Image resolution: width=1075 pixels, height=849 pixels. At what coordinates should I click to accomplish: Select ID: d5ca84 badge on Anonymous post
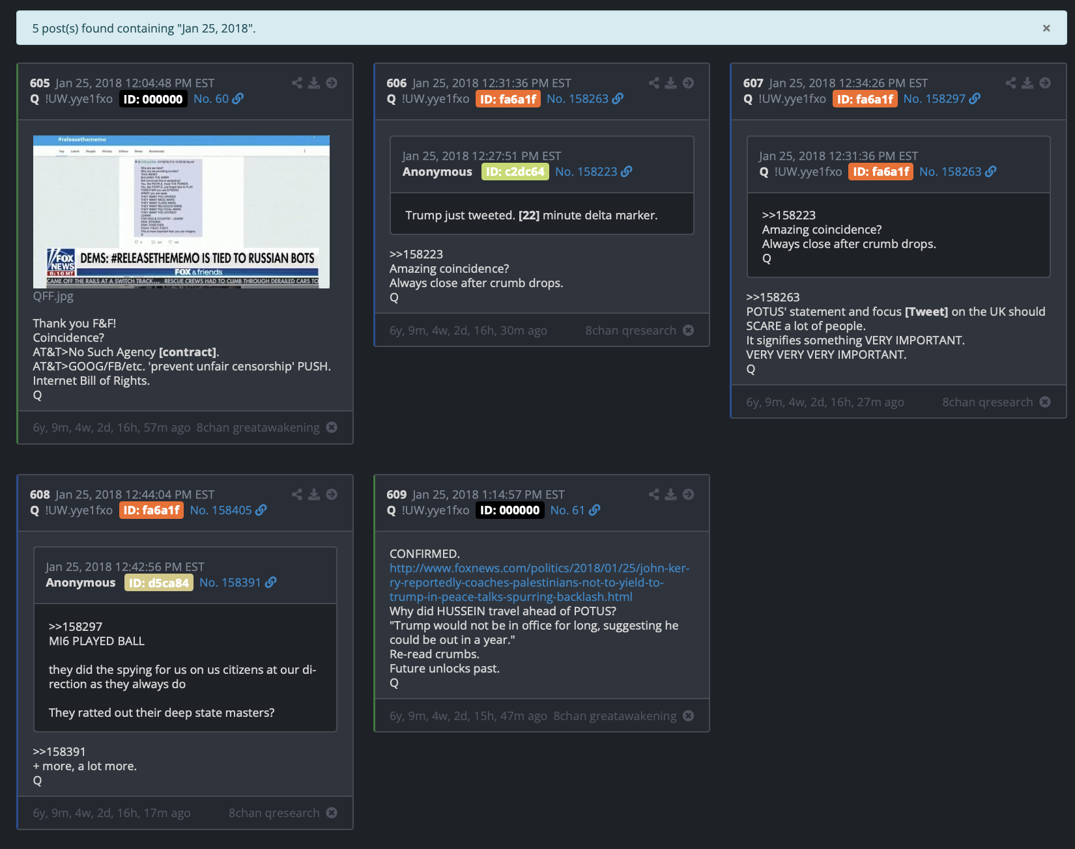click(x=159, y=583)
